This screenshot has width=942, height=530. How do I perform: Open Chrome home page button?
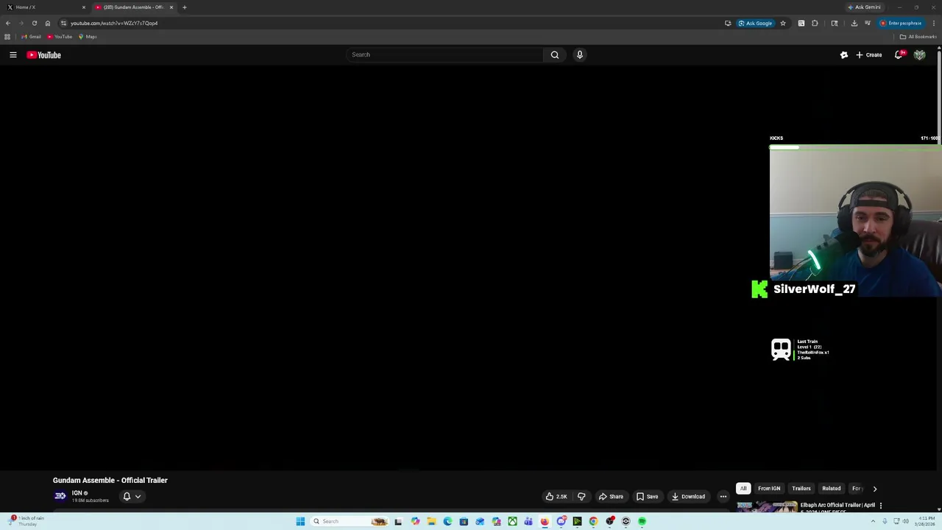point(48,23)
